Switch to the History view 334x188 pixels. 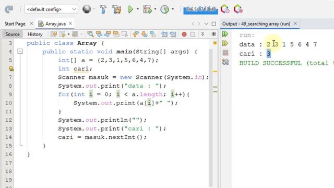click(x=35, y=34)
